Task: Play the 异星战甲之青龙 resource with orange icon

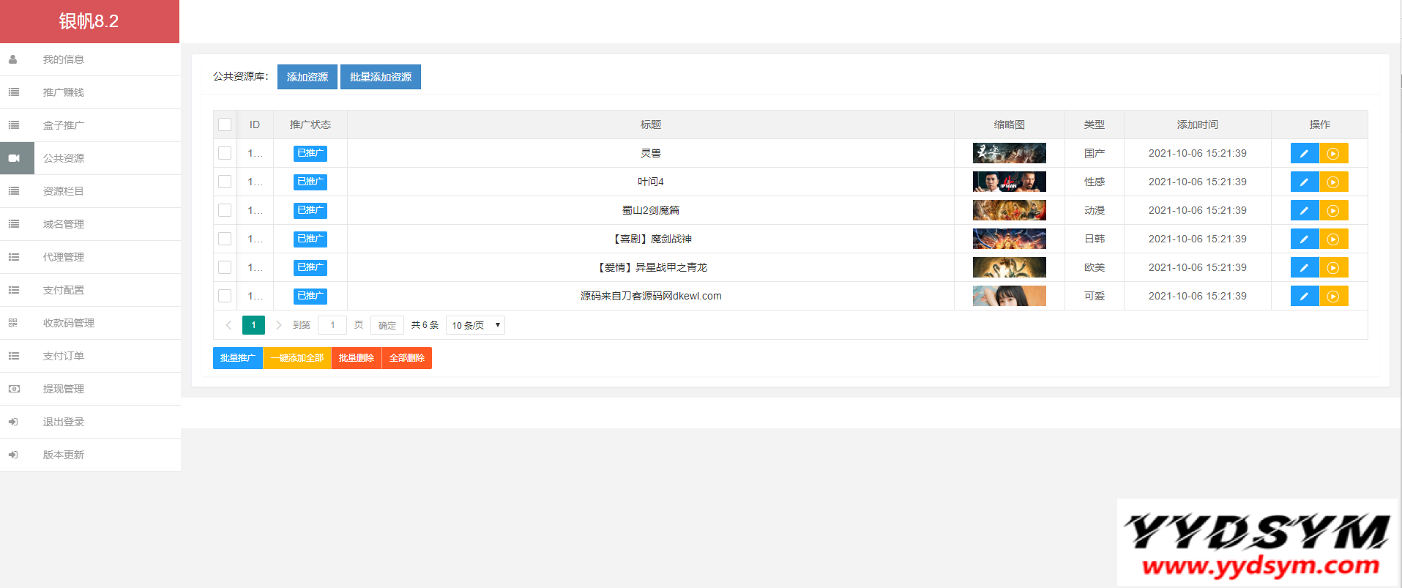Action: pos(1333,268)
